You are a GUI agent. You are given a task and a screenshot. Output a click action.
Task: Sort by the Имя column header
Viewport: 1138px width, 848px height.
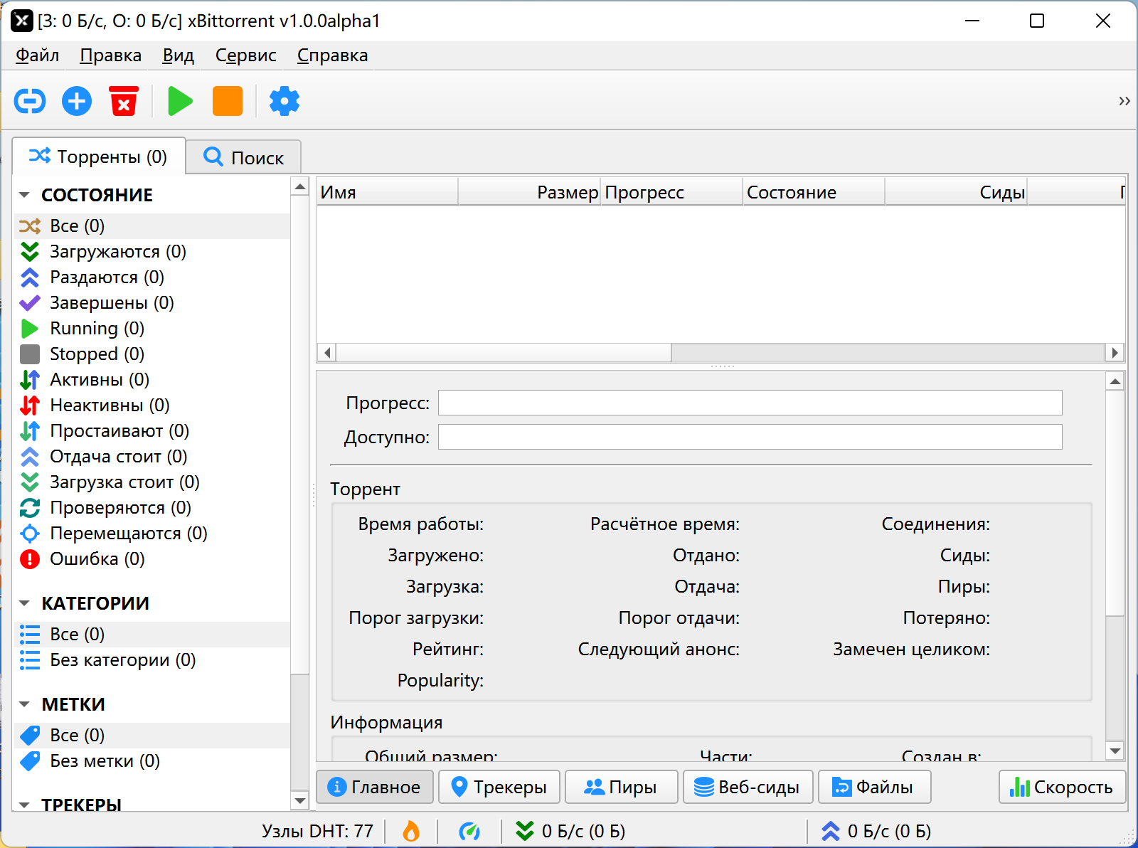(387, 192)
